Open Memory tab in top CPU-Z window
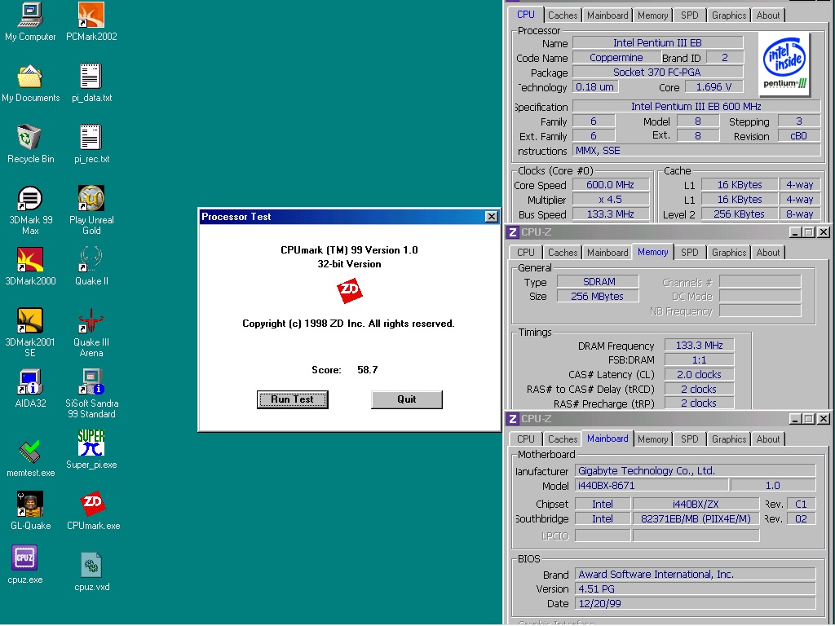This screenshot has width=835, height=626. tap(653, 15)
